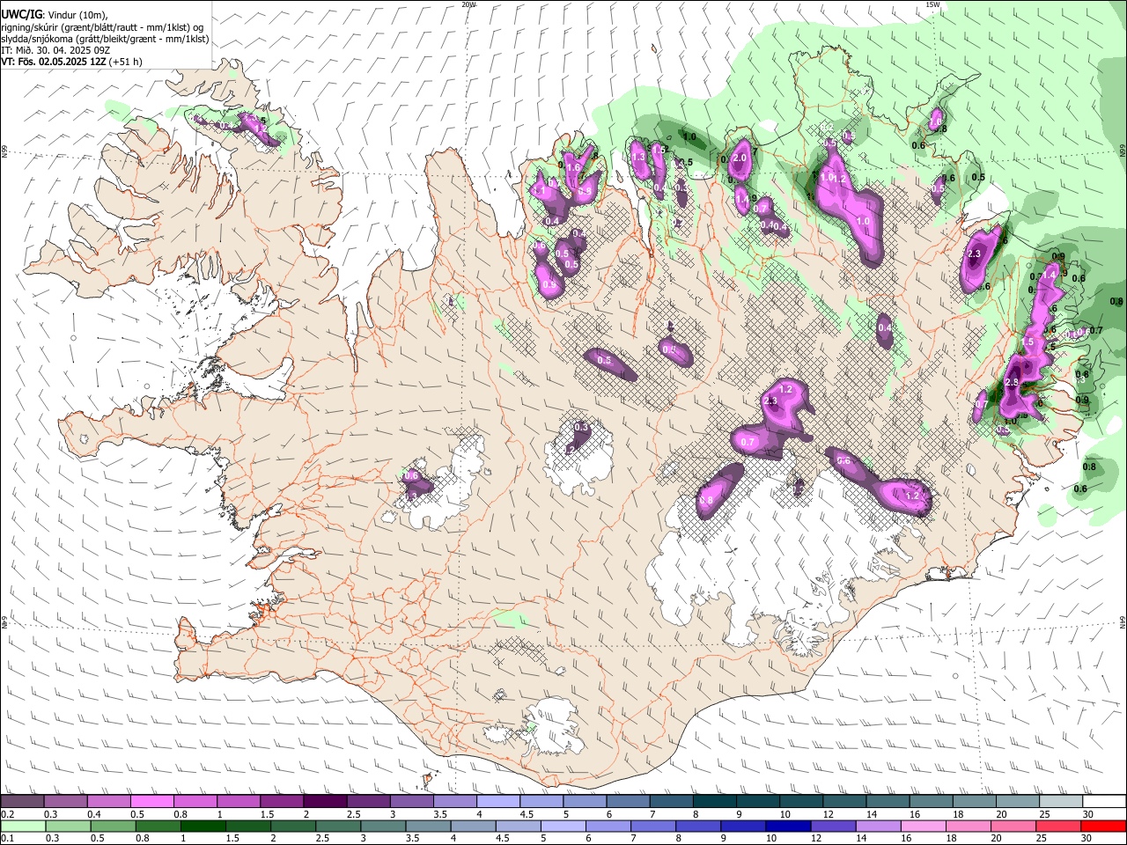Click the light lavender 4–4.5 snow legend swatch
Image resolution: width=1127 pixels, height=845 pixels.
[x=498, y=802]
